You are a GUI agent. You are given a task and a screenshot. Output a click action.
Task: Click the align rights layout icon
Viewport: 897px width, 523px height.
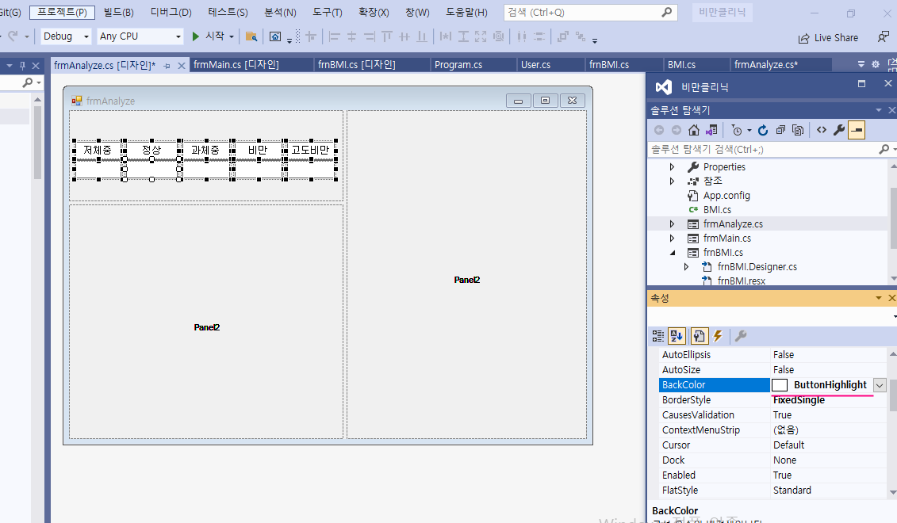coord(370,36)
